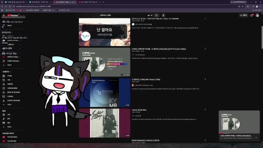
Task: Open the on-screen keyboard icon in search box
Action: pos(148,15)
